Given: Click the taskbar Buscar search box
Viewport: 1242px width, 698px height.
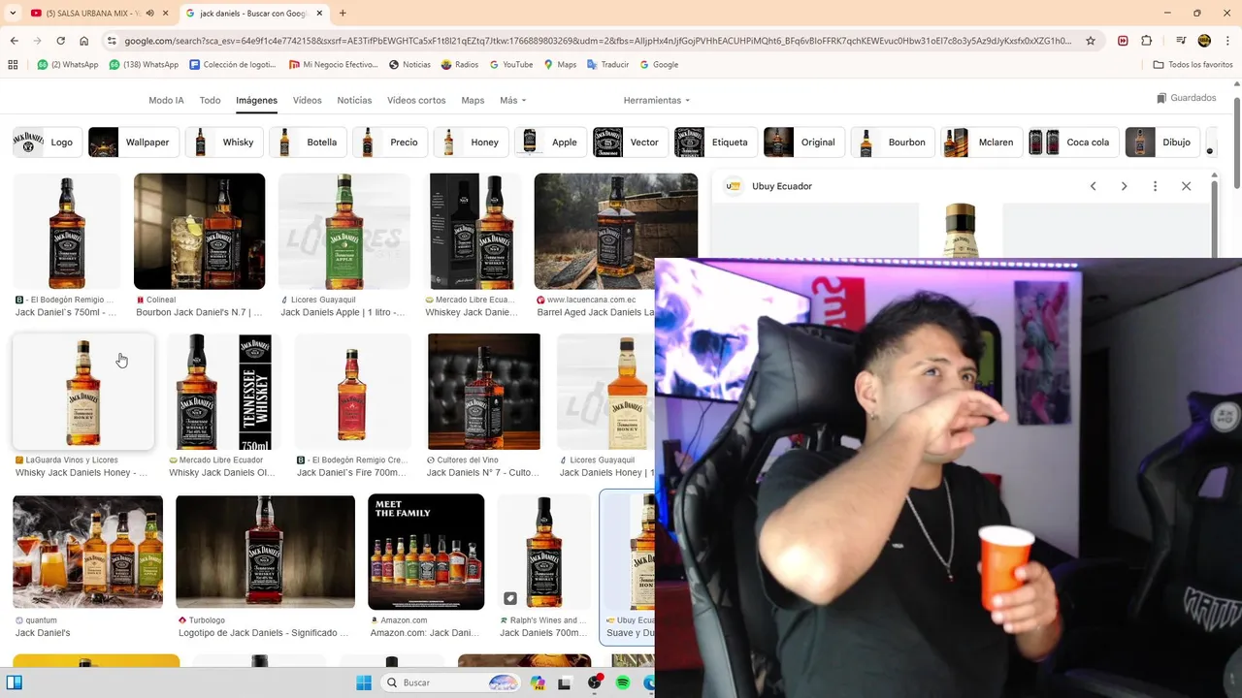Looking at the screenshot, I should [x=451, y=682].
